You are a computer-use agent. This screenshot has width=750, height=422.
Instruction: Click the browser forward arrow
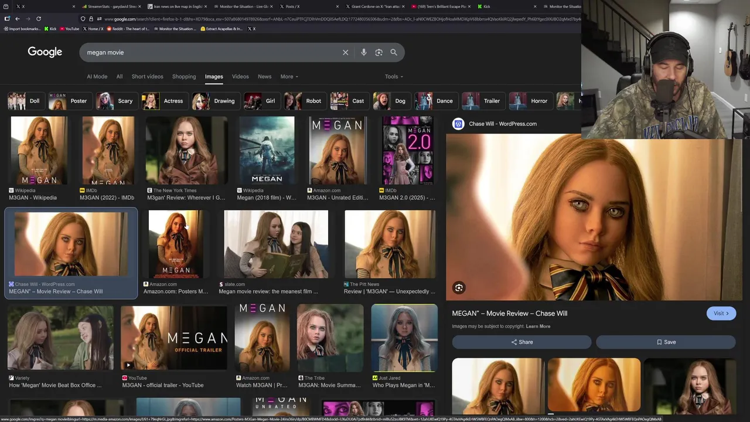tap(28, 19)
